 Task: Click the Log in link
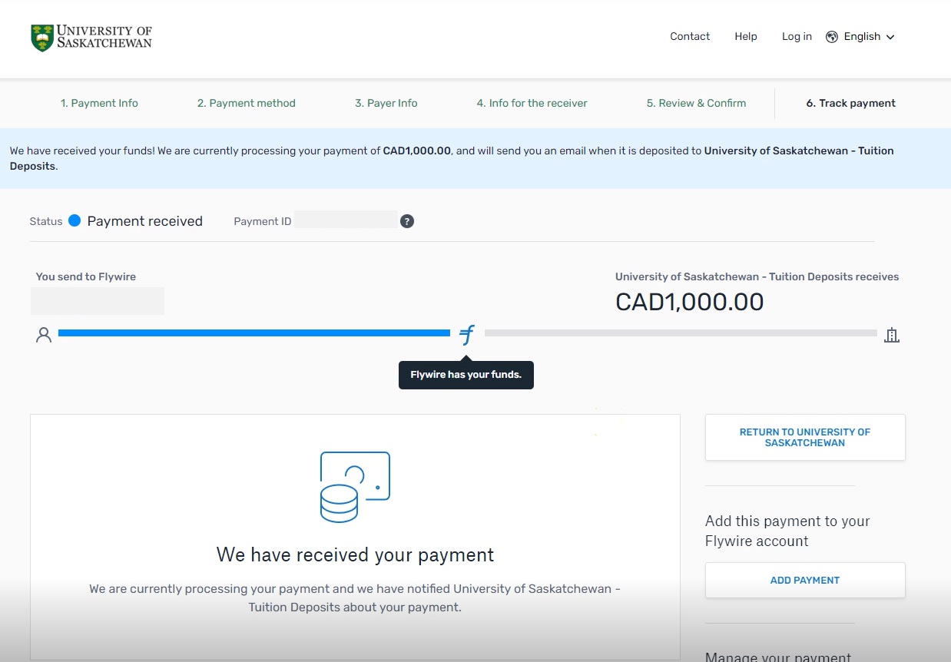797,36
